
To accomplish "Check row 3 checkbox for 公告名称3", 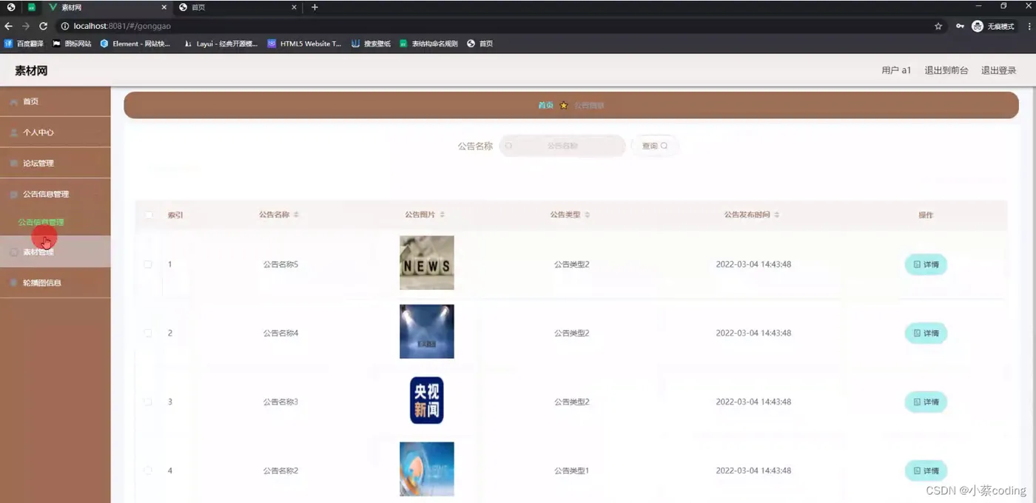I will (x=148, y=402).
